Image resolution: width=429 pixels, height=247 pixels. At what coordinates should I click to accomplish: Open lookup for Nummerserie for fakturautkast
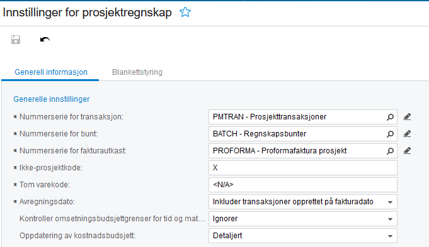390,151
